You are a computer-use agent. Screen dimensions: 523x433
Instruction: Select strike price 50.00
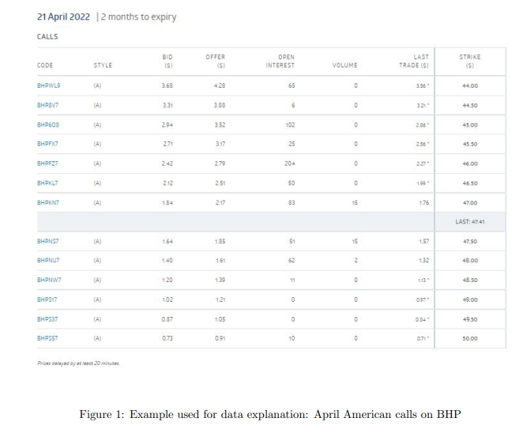point(470,339)
